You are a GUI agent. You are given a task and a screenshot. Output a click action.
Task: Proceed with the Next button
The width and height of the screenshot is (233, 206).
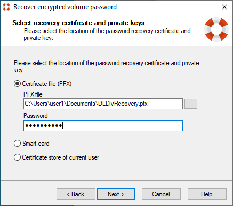pyautogui.click(x=116, y=194)
